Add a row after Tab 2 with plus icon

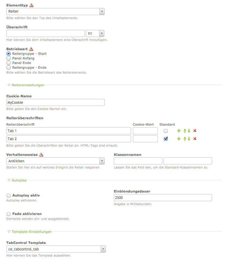(179, 139)
